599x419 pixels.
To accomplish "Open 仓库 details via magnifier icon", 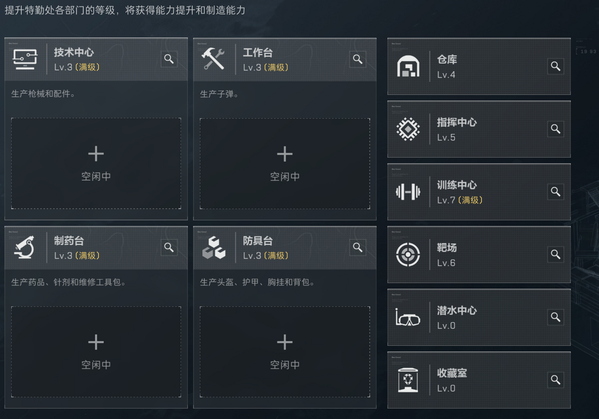I will pos(555,66).
